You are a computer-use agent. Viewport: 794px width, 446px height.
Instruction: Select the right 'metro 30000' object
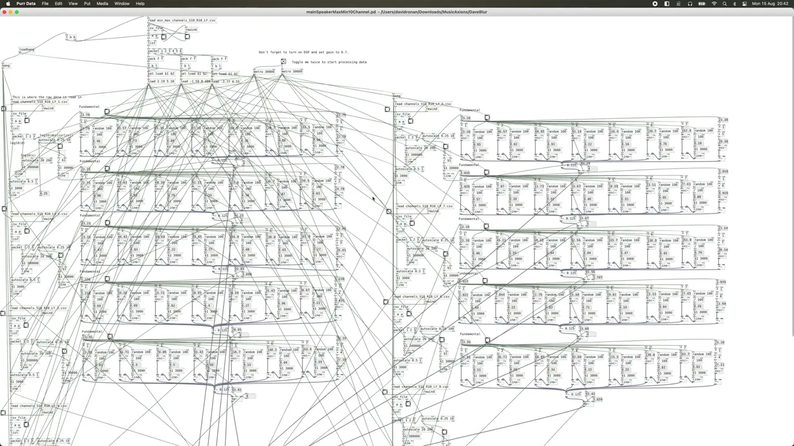[292, 71]
